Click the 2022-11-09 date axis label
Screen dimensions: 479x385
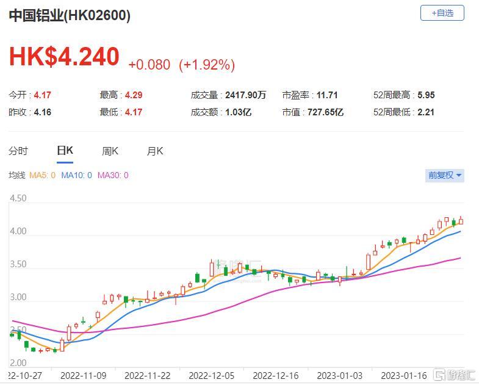(x=84, y=375)
